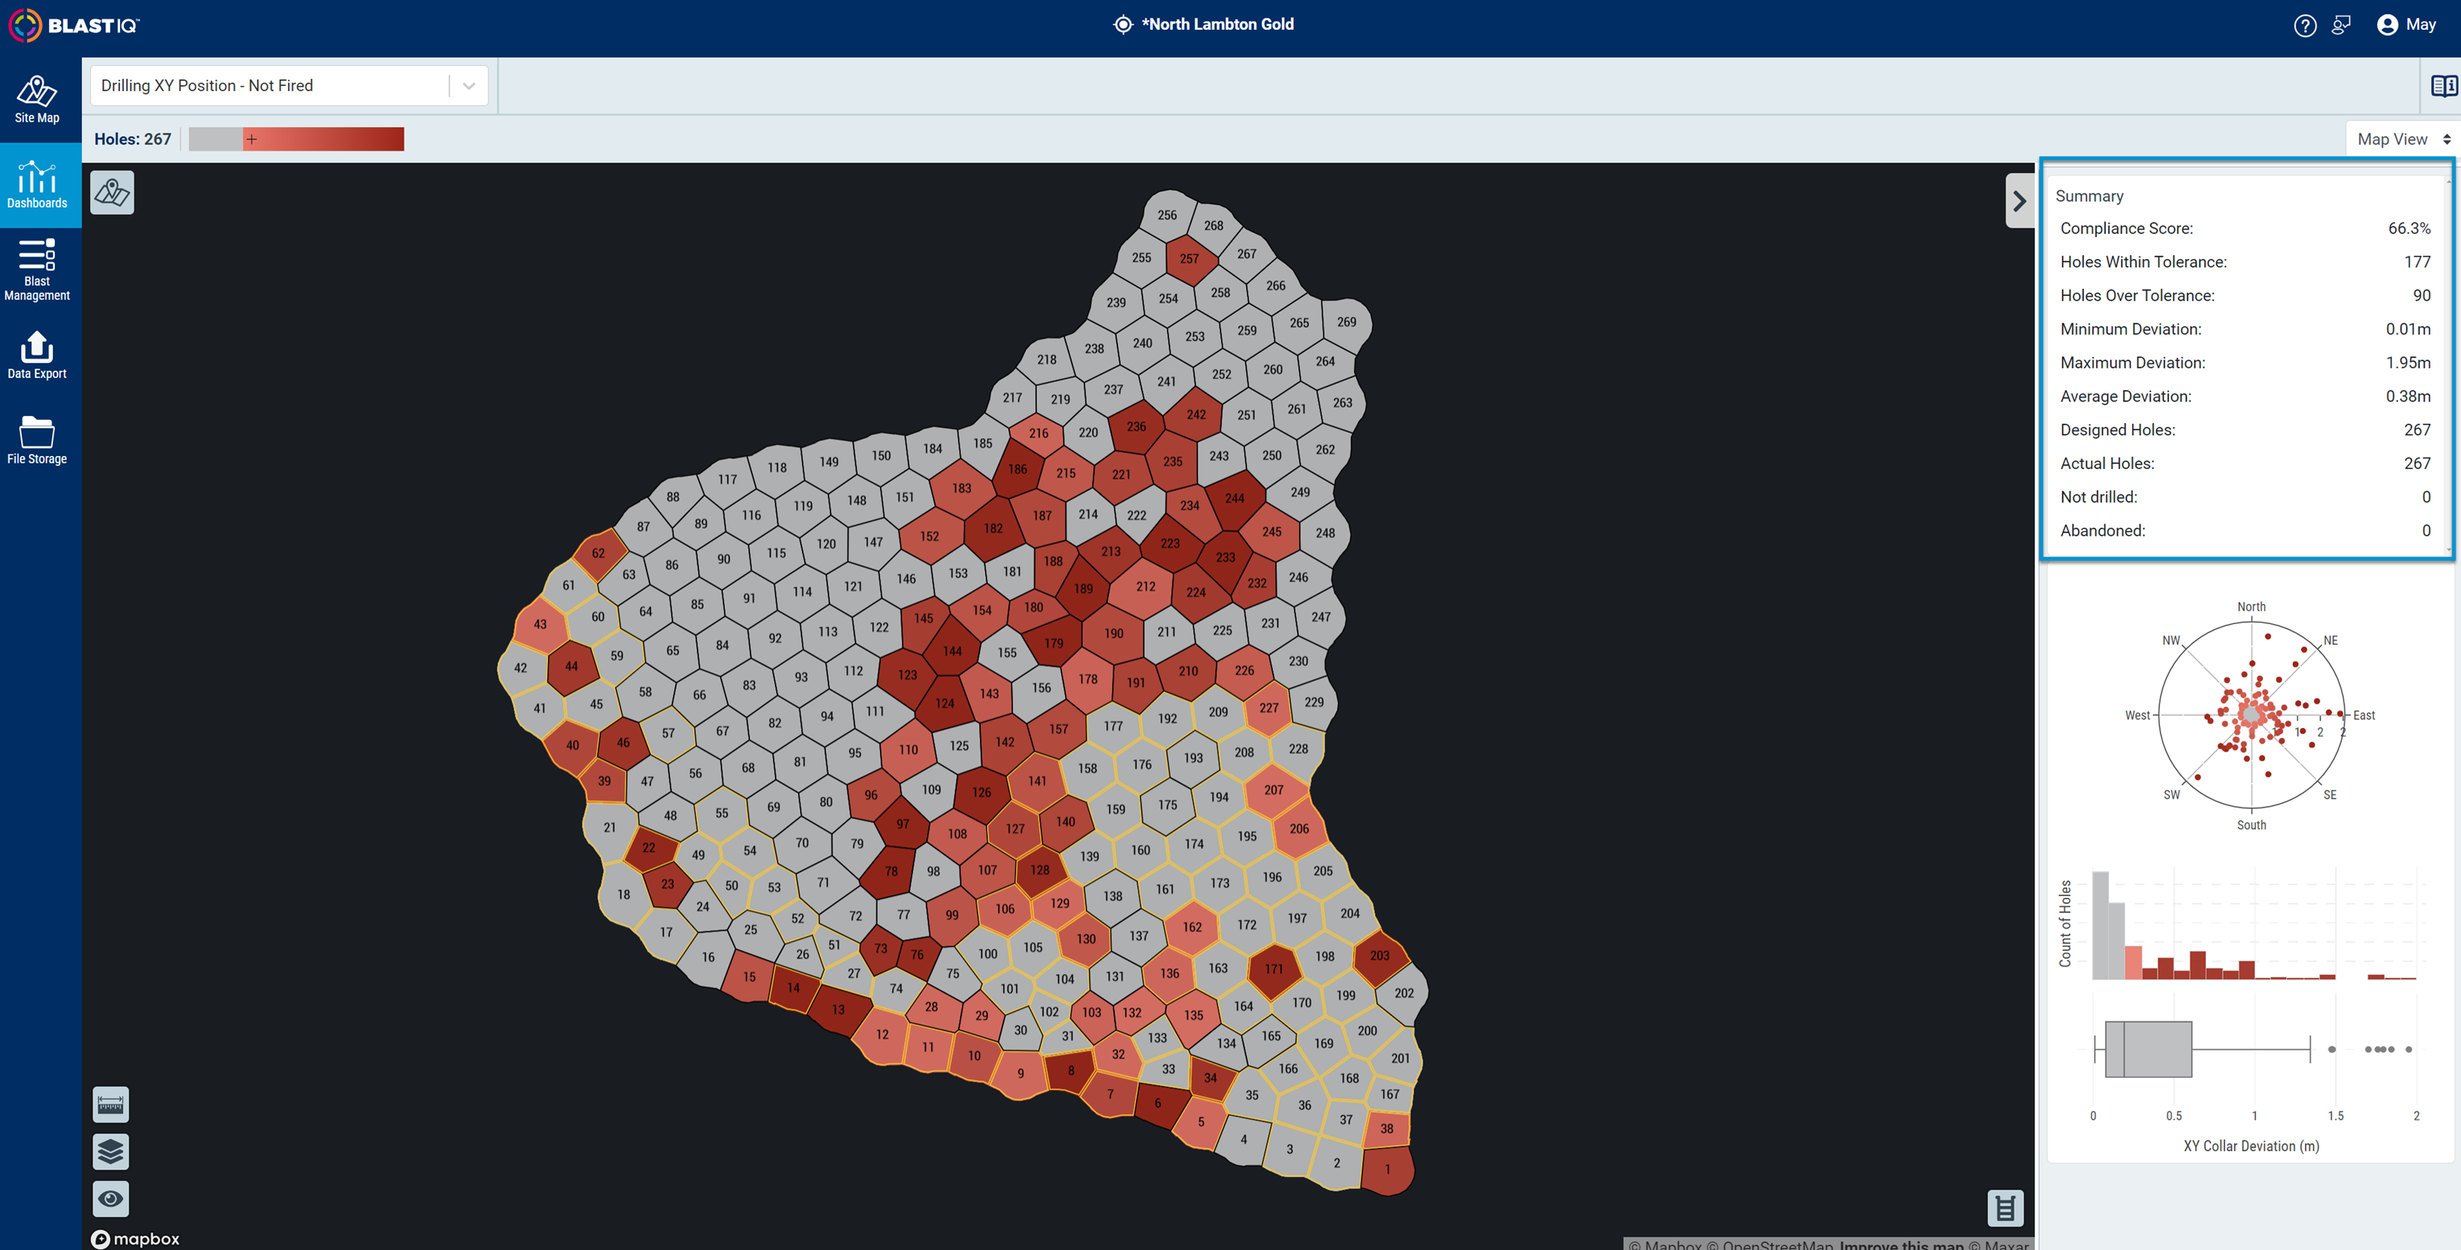Click the Holes: 267 count label
The image size is (2461, 1250).
(x=133, y=139)
